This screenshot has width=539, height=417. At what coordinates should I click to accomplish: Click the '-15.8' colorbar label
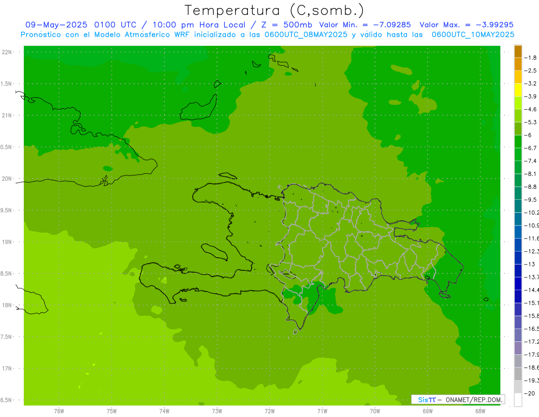531,316
